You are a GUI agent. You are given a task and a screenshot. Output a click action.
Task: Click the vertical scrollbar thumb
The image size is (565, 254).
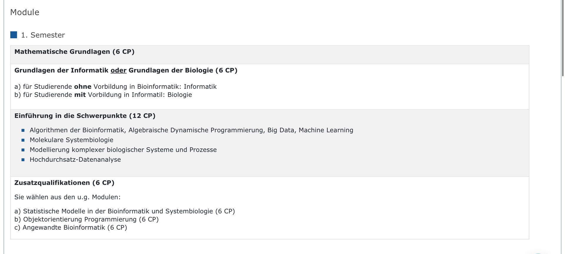[x=563, y=38]
